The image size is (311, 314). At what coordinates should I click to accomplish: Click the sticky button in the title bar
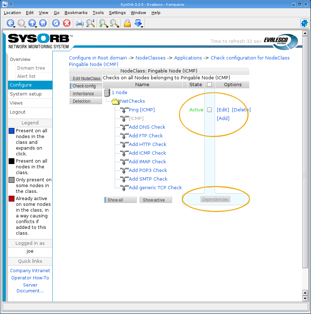pyautogui.click(x=11, y=4)
